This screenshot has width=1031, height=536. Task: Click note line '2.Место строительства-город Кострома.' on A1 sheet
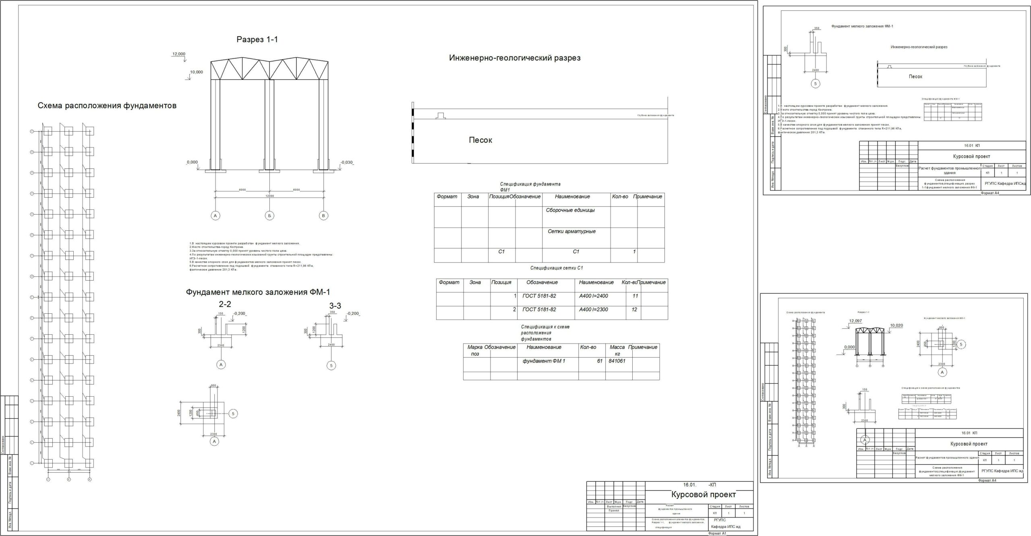tap(216, 247)
